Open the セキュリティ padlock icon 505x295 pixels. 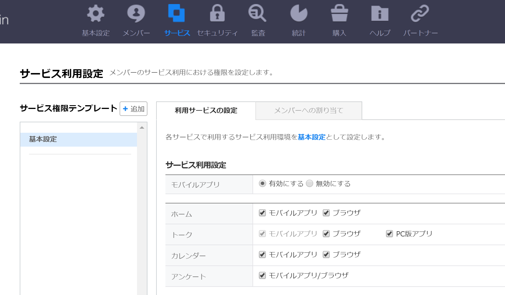click(217, 14)
